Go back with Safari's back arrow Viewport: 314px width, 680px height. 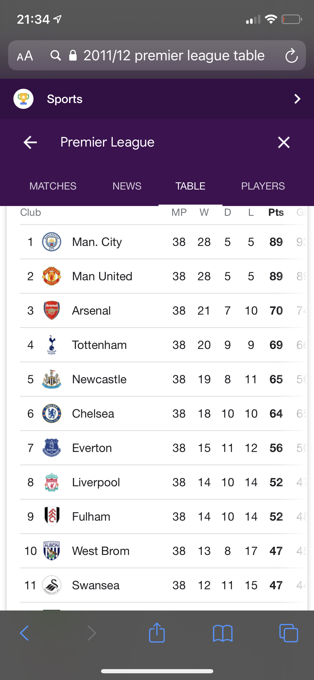(25, 633)
